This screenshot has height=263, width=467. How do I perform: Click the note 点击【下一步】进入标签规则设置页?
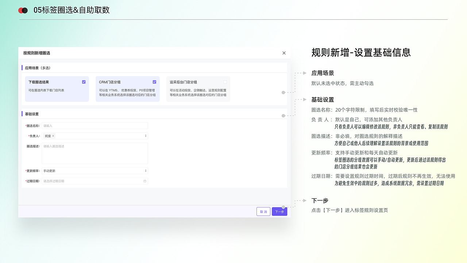[x=350, y=210]
